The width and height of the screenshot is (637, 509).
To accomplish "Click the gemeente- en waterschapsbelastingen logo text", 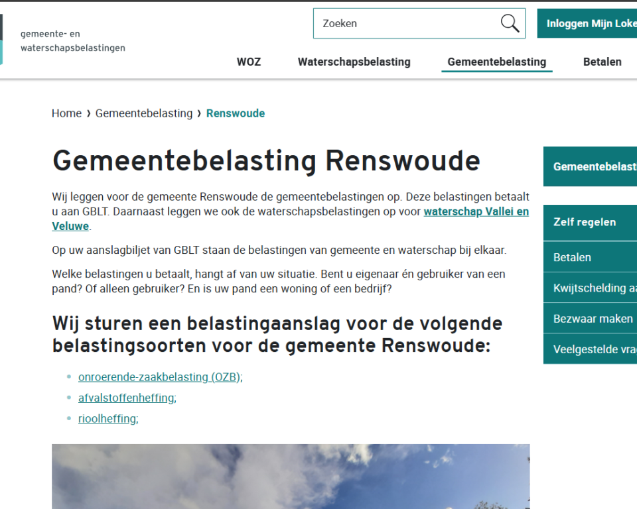I will click(73, 41).
